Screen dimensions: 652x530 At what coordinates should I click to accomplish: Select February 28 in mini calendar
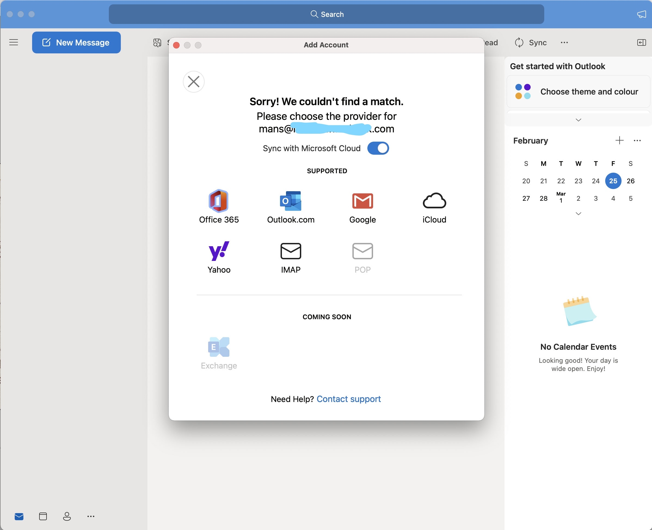(x=543, y=199)
